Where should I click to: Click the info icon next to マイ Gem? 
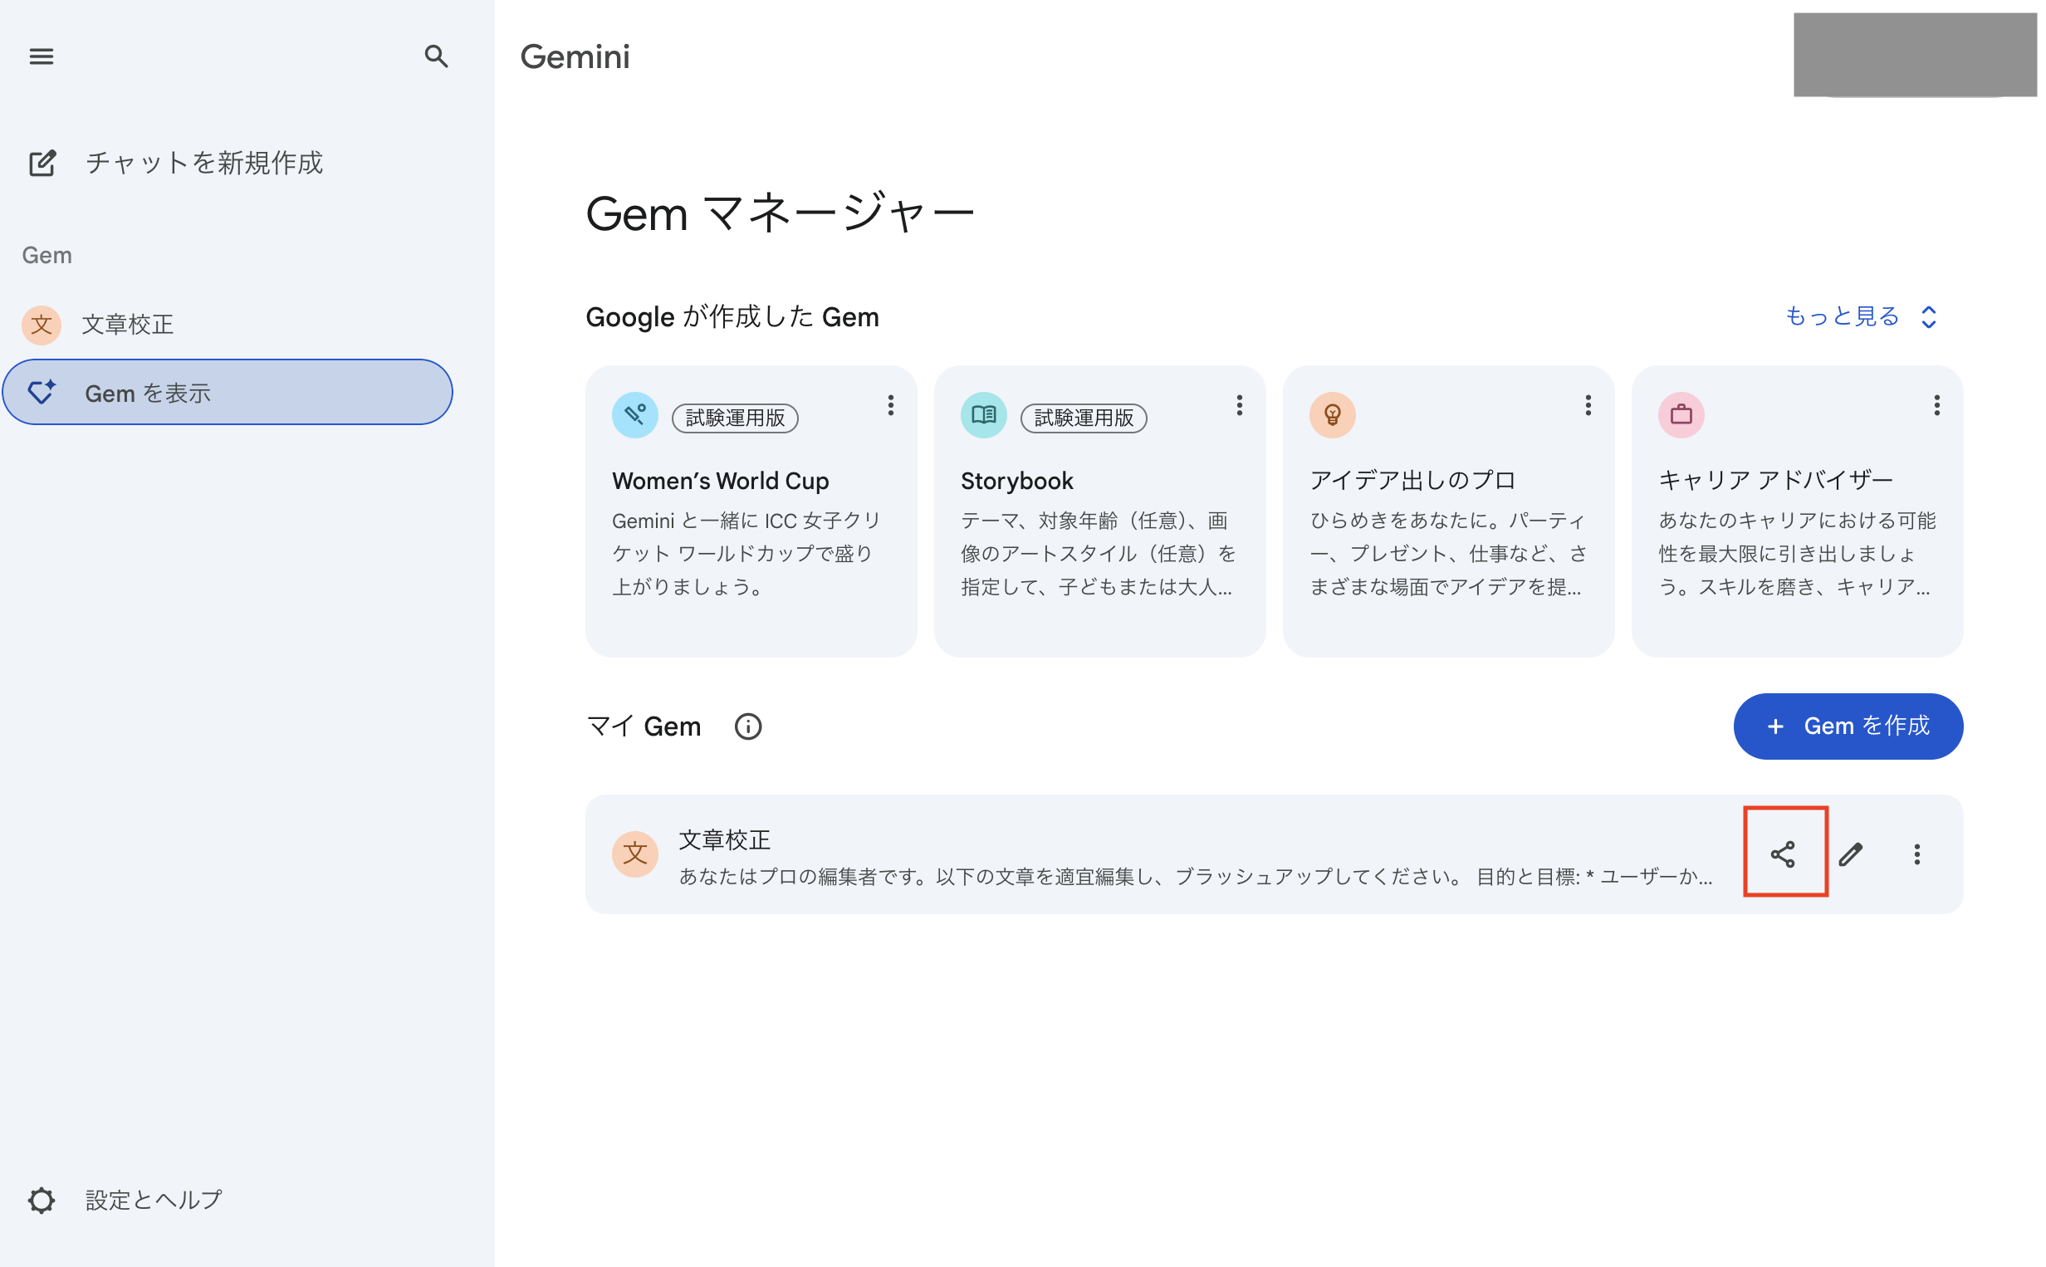click(x=747, y=726)
